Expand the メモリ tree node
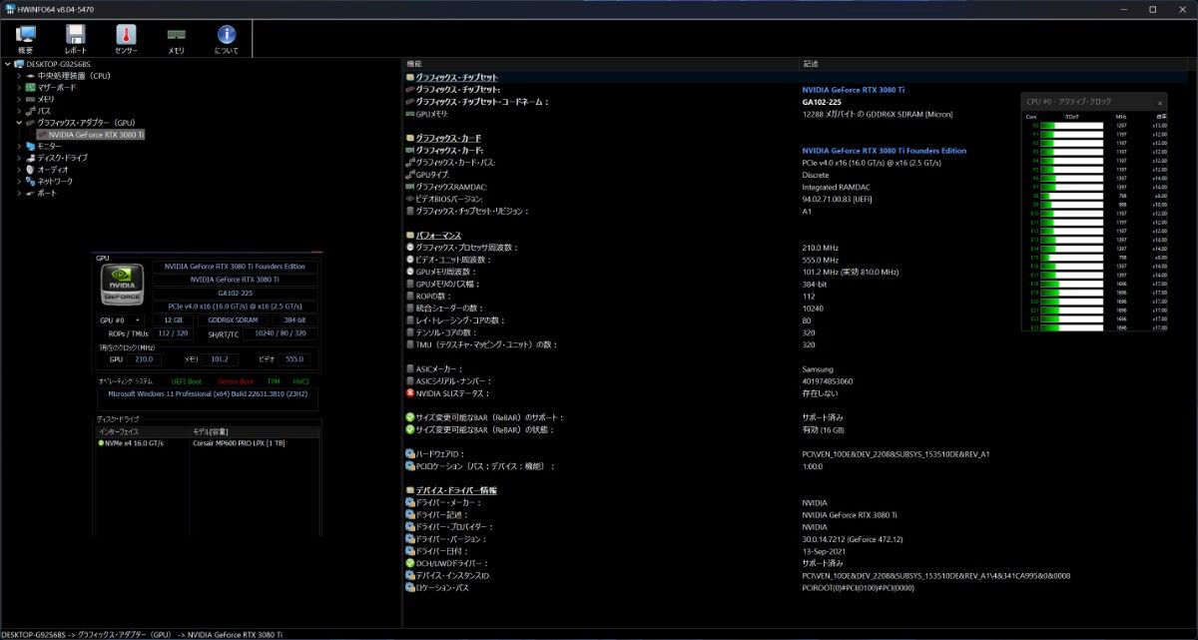Image resolution: width=1198 pixels, height=640 pixels. tap(19, 99)
